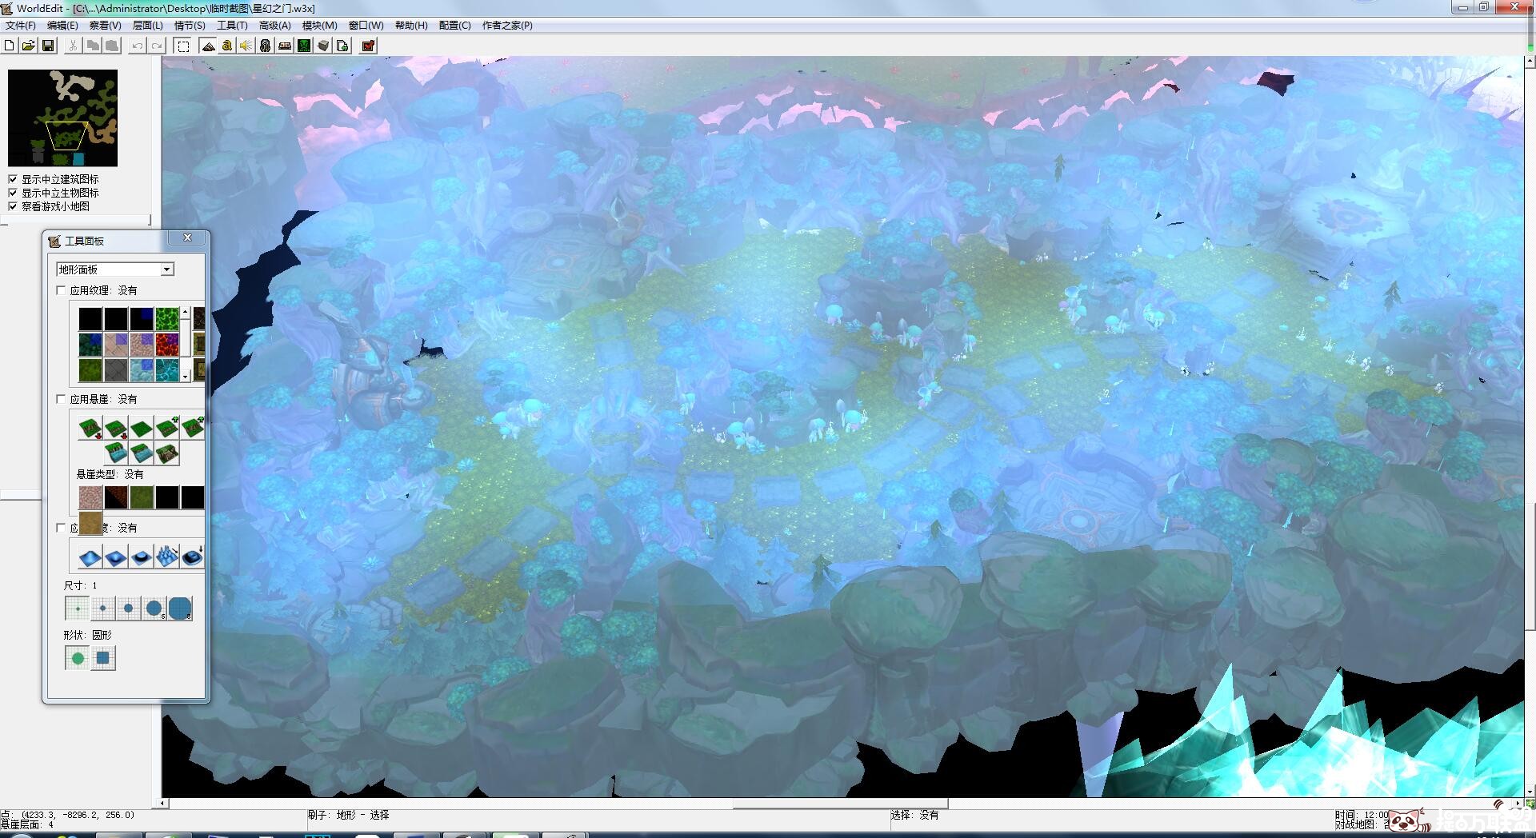Select the circle brush shape
1536x838 pixels.
tap(78, 658)
